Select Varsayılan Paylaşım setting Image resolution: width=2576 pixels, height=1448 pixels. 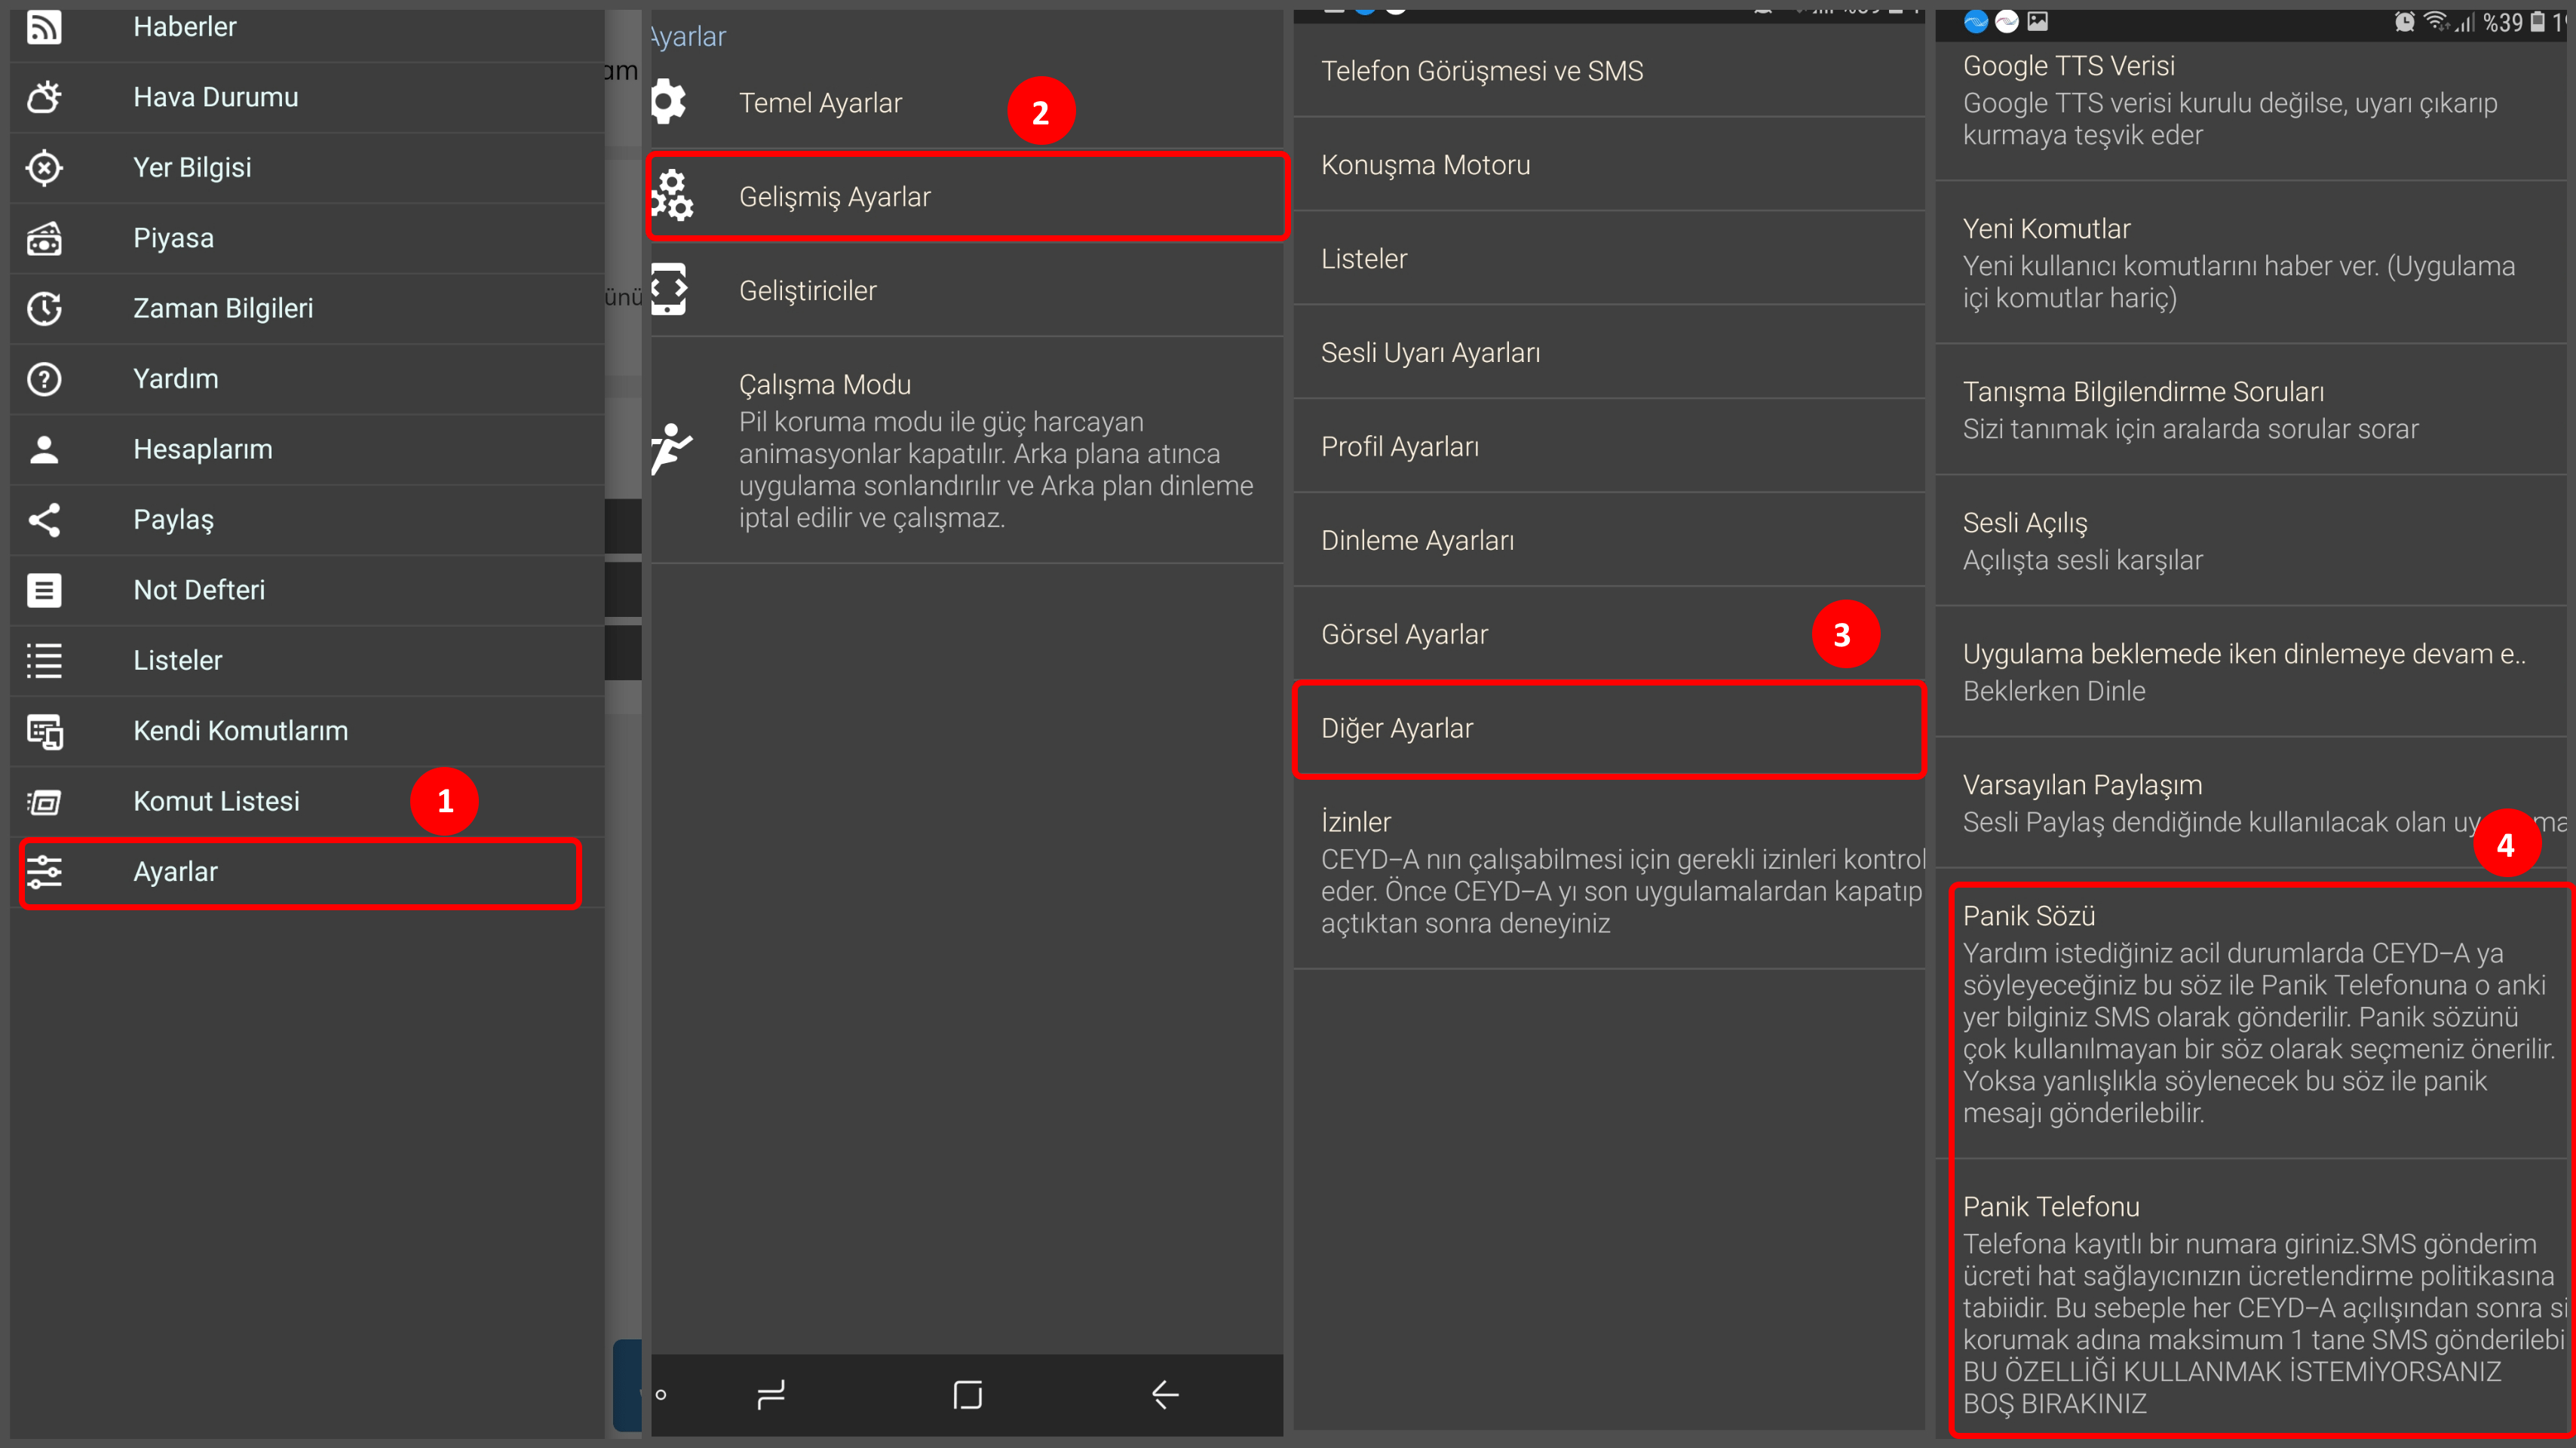coord(2251,803)
